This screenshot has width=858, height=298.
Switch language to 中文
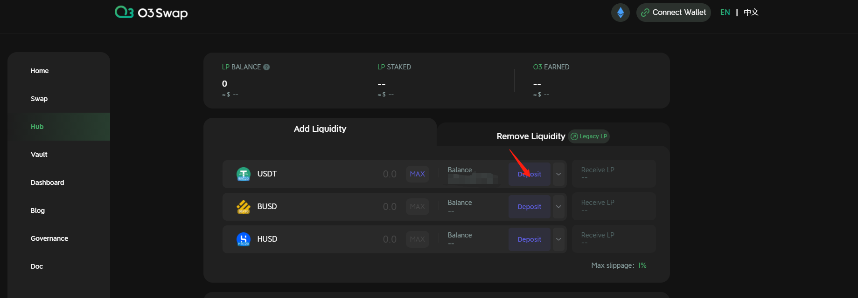[x=751, y=13]
